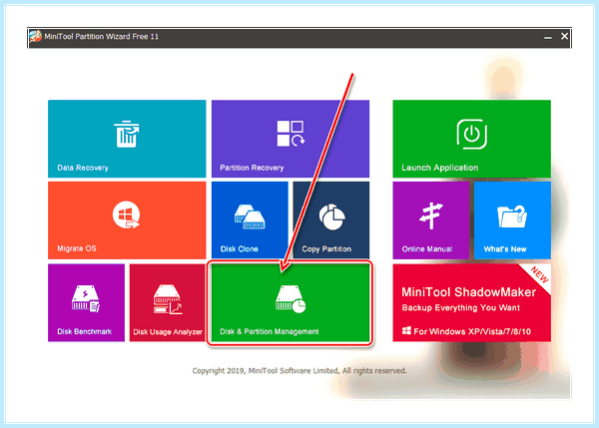Screen dimensions: 599x428
Task: Open the Data Recovery trash bin icon
Action: [x=127, y=134]
